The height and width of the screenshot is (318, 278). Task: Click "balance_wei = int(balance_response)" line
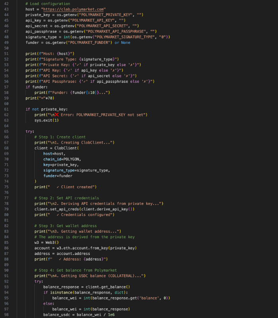(91, 309)
